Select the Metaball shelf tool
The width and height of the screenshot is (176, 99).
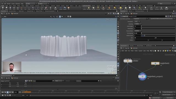[65, 8]
